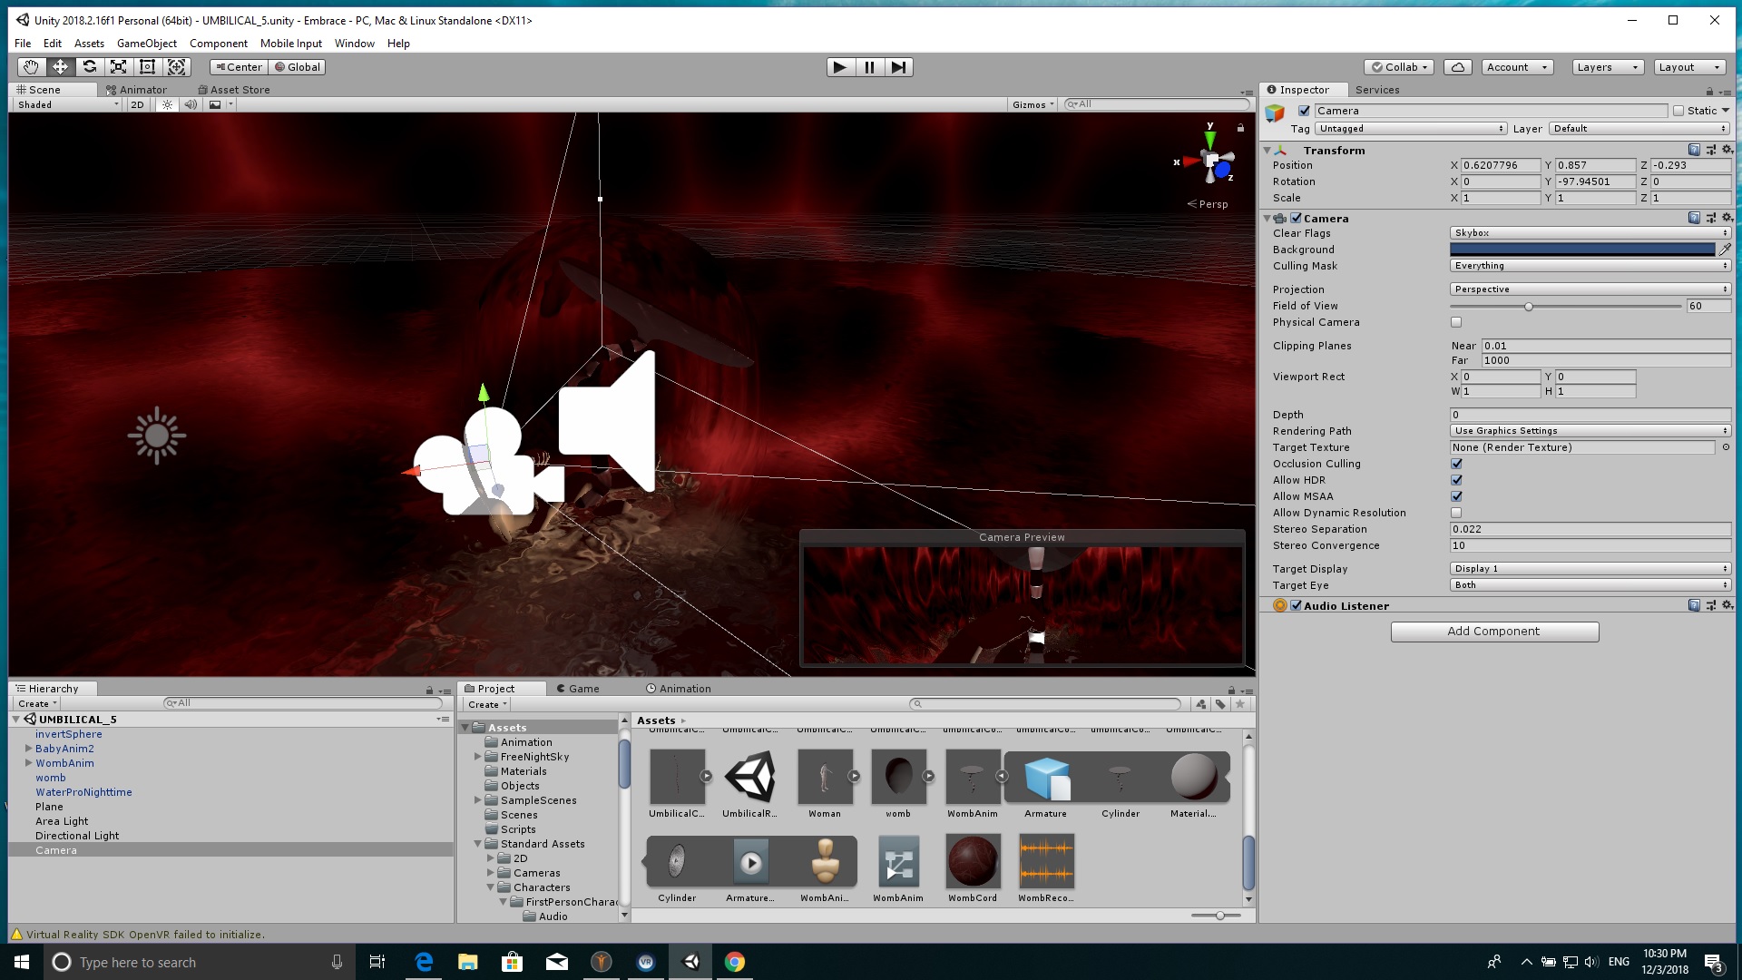This screenshot has height=980, width=1742.
Task: Open the Component menu
Action: 218,44
